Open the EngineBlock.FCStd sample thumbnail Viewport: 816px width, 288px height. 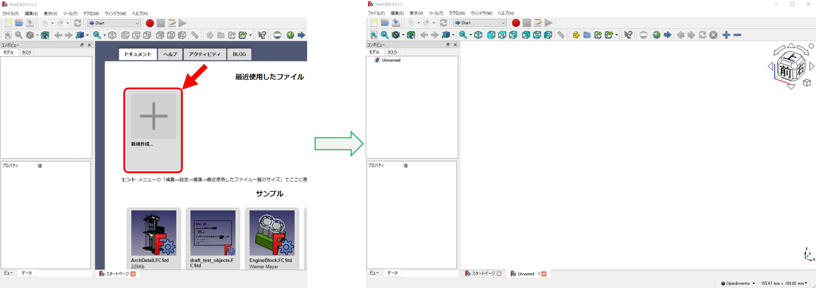(272, 233)
